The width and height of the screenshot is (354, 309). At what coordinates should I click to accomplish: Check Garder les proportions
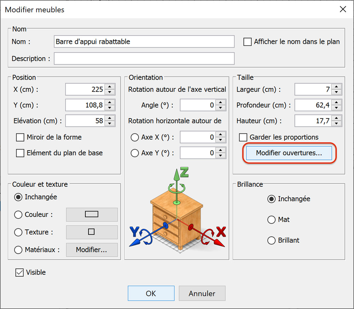[243, 137]
